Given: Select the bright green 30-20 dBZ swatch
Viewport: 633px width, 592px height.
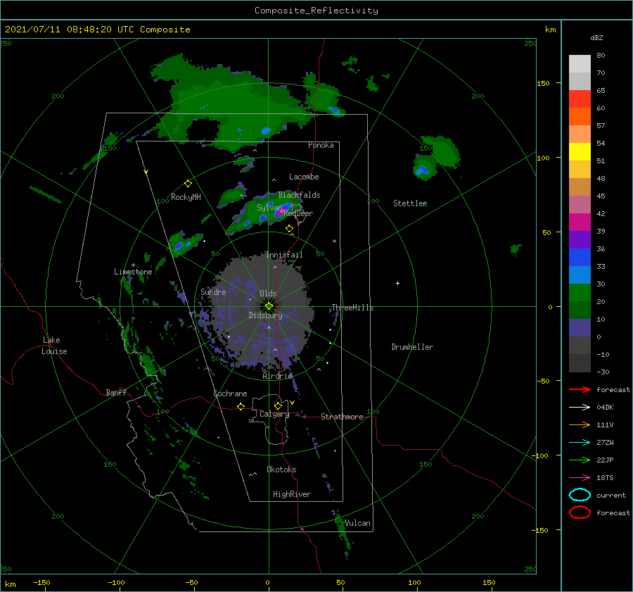Looking at the screenshot, I should [x=580, y=293].
